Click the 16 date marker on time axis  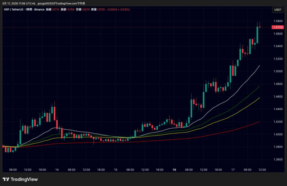point(174,170)
